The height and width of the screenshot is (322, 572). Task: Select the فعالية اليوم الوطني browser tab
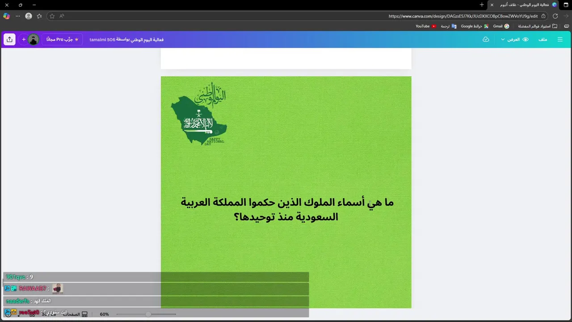point(523,5)
